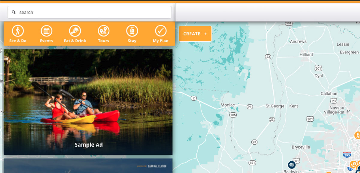Click the Moniac town label on map
Image resolution: width=360 pixels, height=173 pixels.
point(228,105)
